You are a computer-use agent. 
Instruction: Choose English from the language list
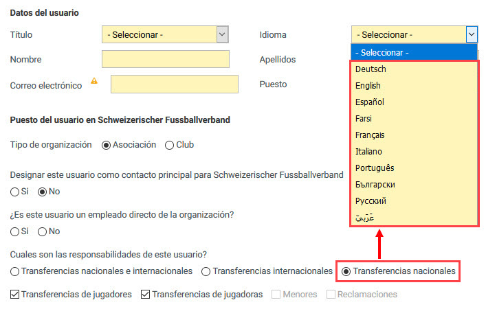click(368, 85)
